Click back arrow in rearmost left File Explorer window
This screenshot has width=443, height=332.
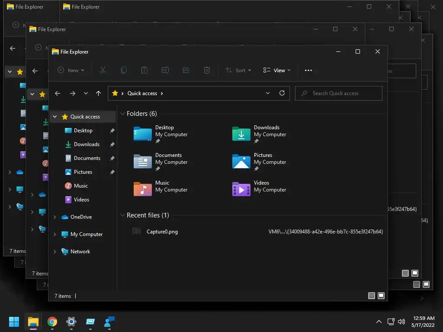13,48
